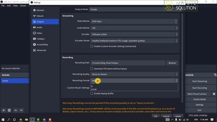The image size is (217, 122).
Task: Tick Generate File Name without Space
Action: (x=92, y=69)
